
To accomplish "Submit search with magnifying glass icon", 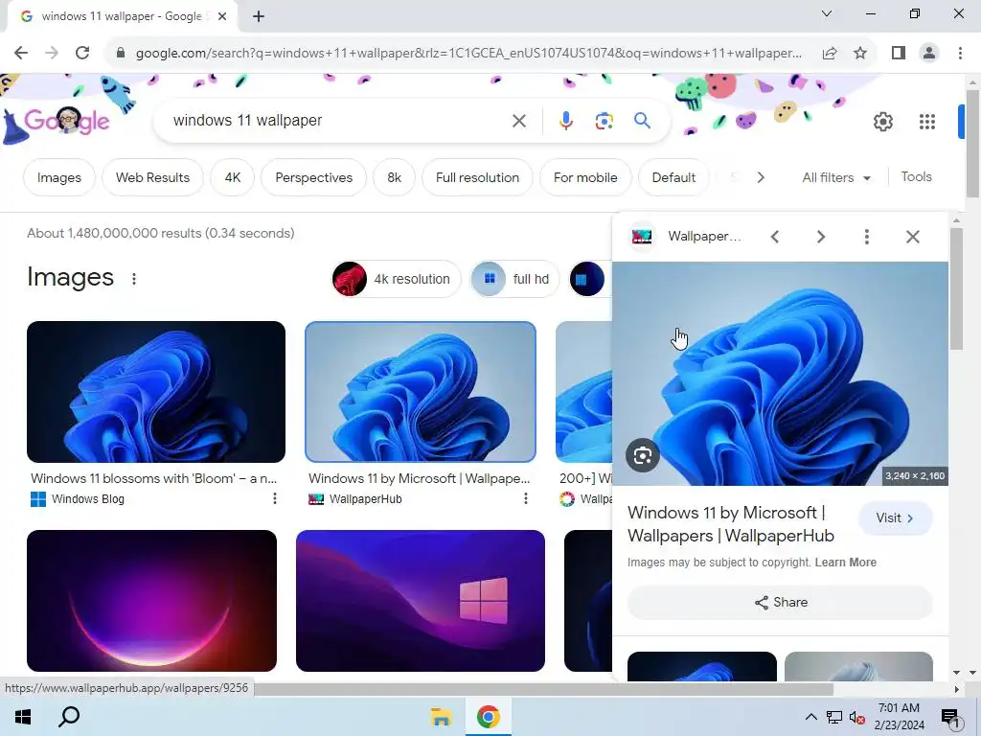I will pos(642,120).
